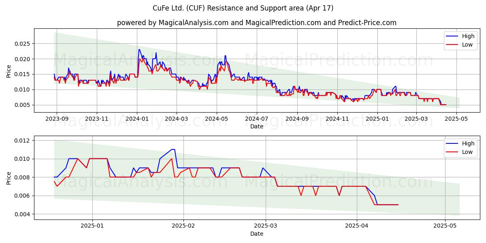Screen dimensions: 486x243
Task: Click the top chart x-axis label '2025-03'
Action: [416, 119]
